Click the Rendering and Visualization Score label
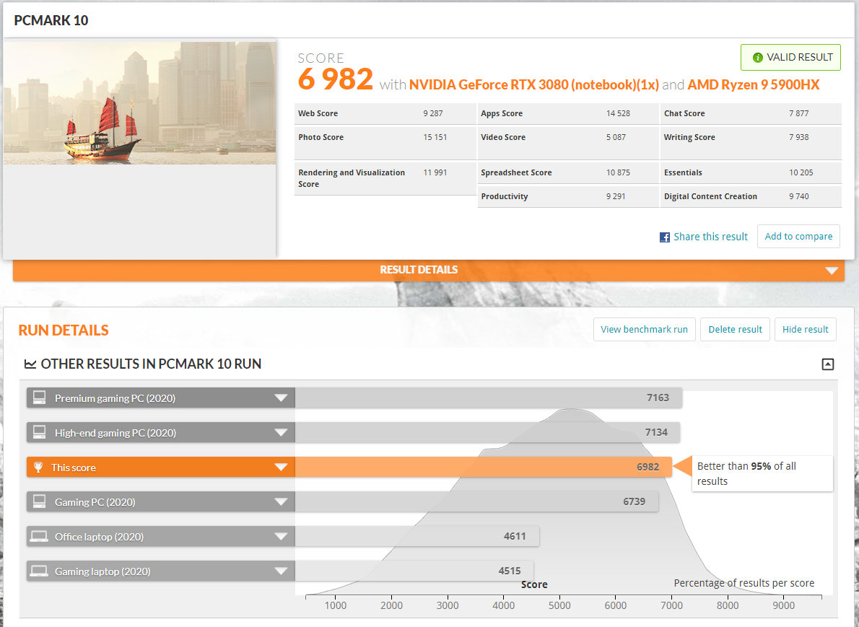 pyautogui.click(x=352, y=178)
